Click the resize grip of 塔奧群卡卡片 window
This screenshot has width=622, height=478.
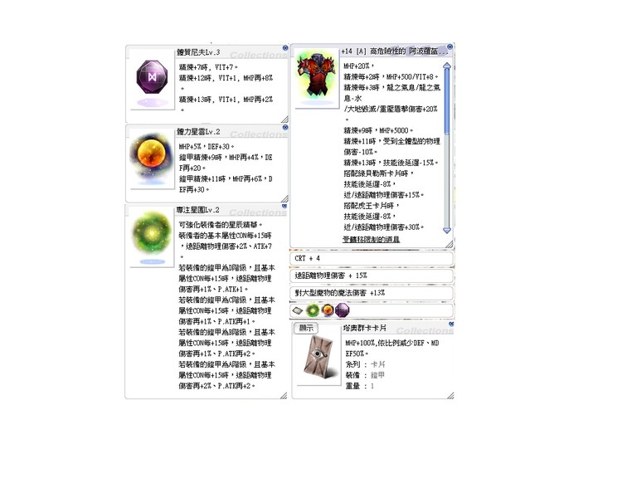450,395
